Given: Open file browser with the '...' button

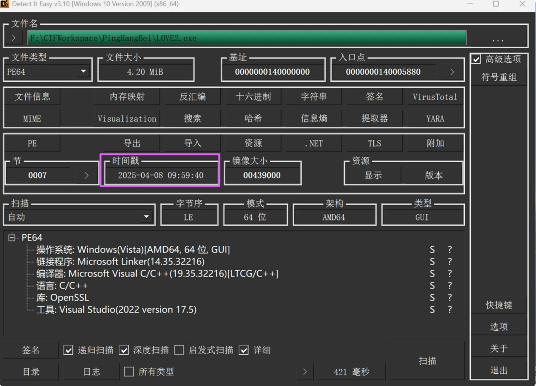Looking at the screenshot, I should click(x=498, y=39).
